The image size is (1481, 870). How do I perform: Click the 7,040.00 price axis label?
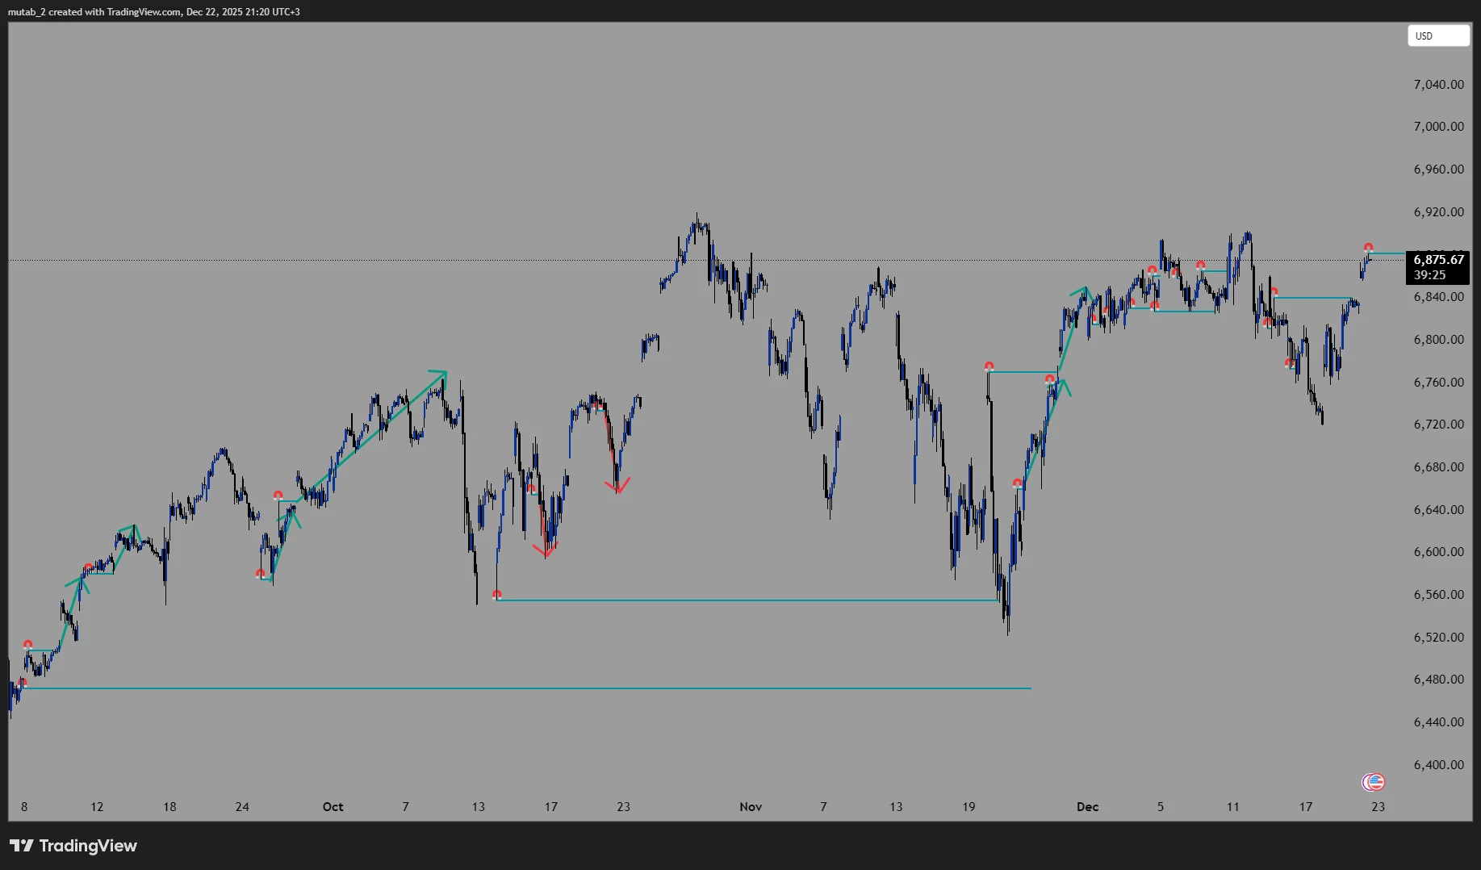pos(1438,84)
